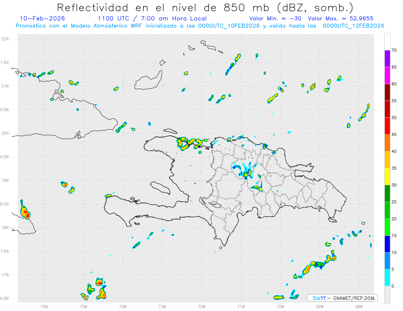Viewport: 403px width, 311px height.
Task: Click the colorbar label '40'
Action: coord(395,151)
